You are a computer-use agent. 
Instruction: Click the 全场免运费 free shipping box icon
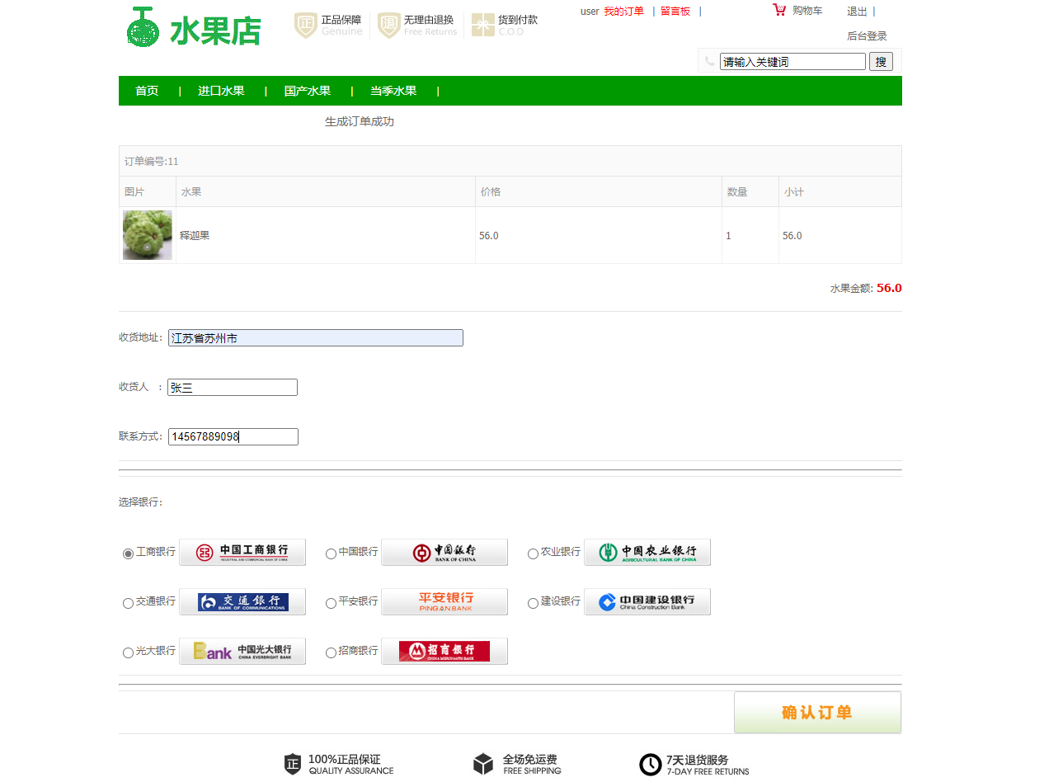[x=483, y=765]
